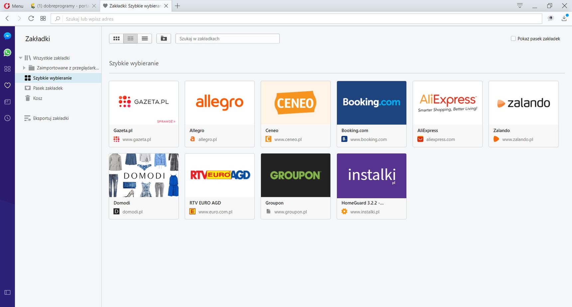
Task: Open the AliExpress bookmark thumbnail
Action: [x=448, y=103]
